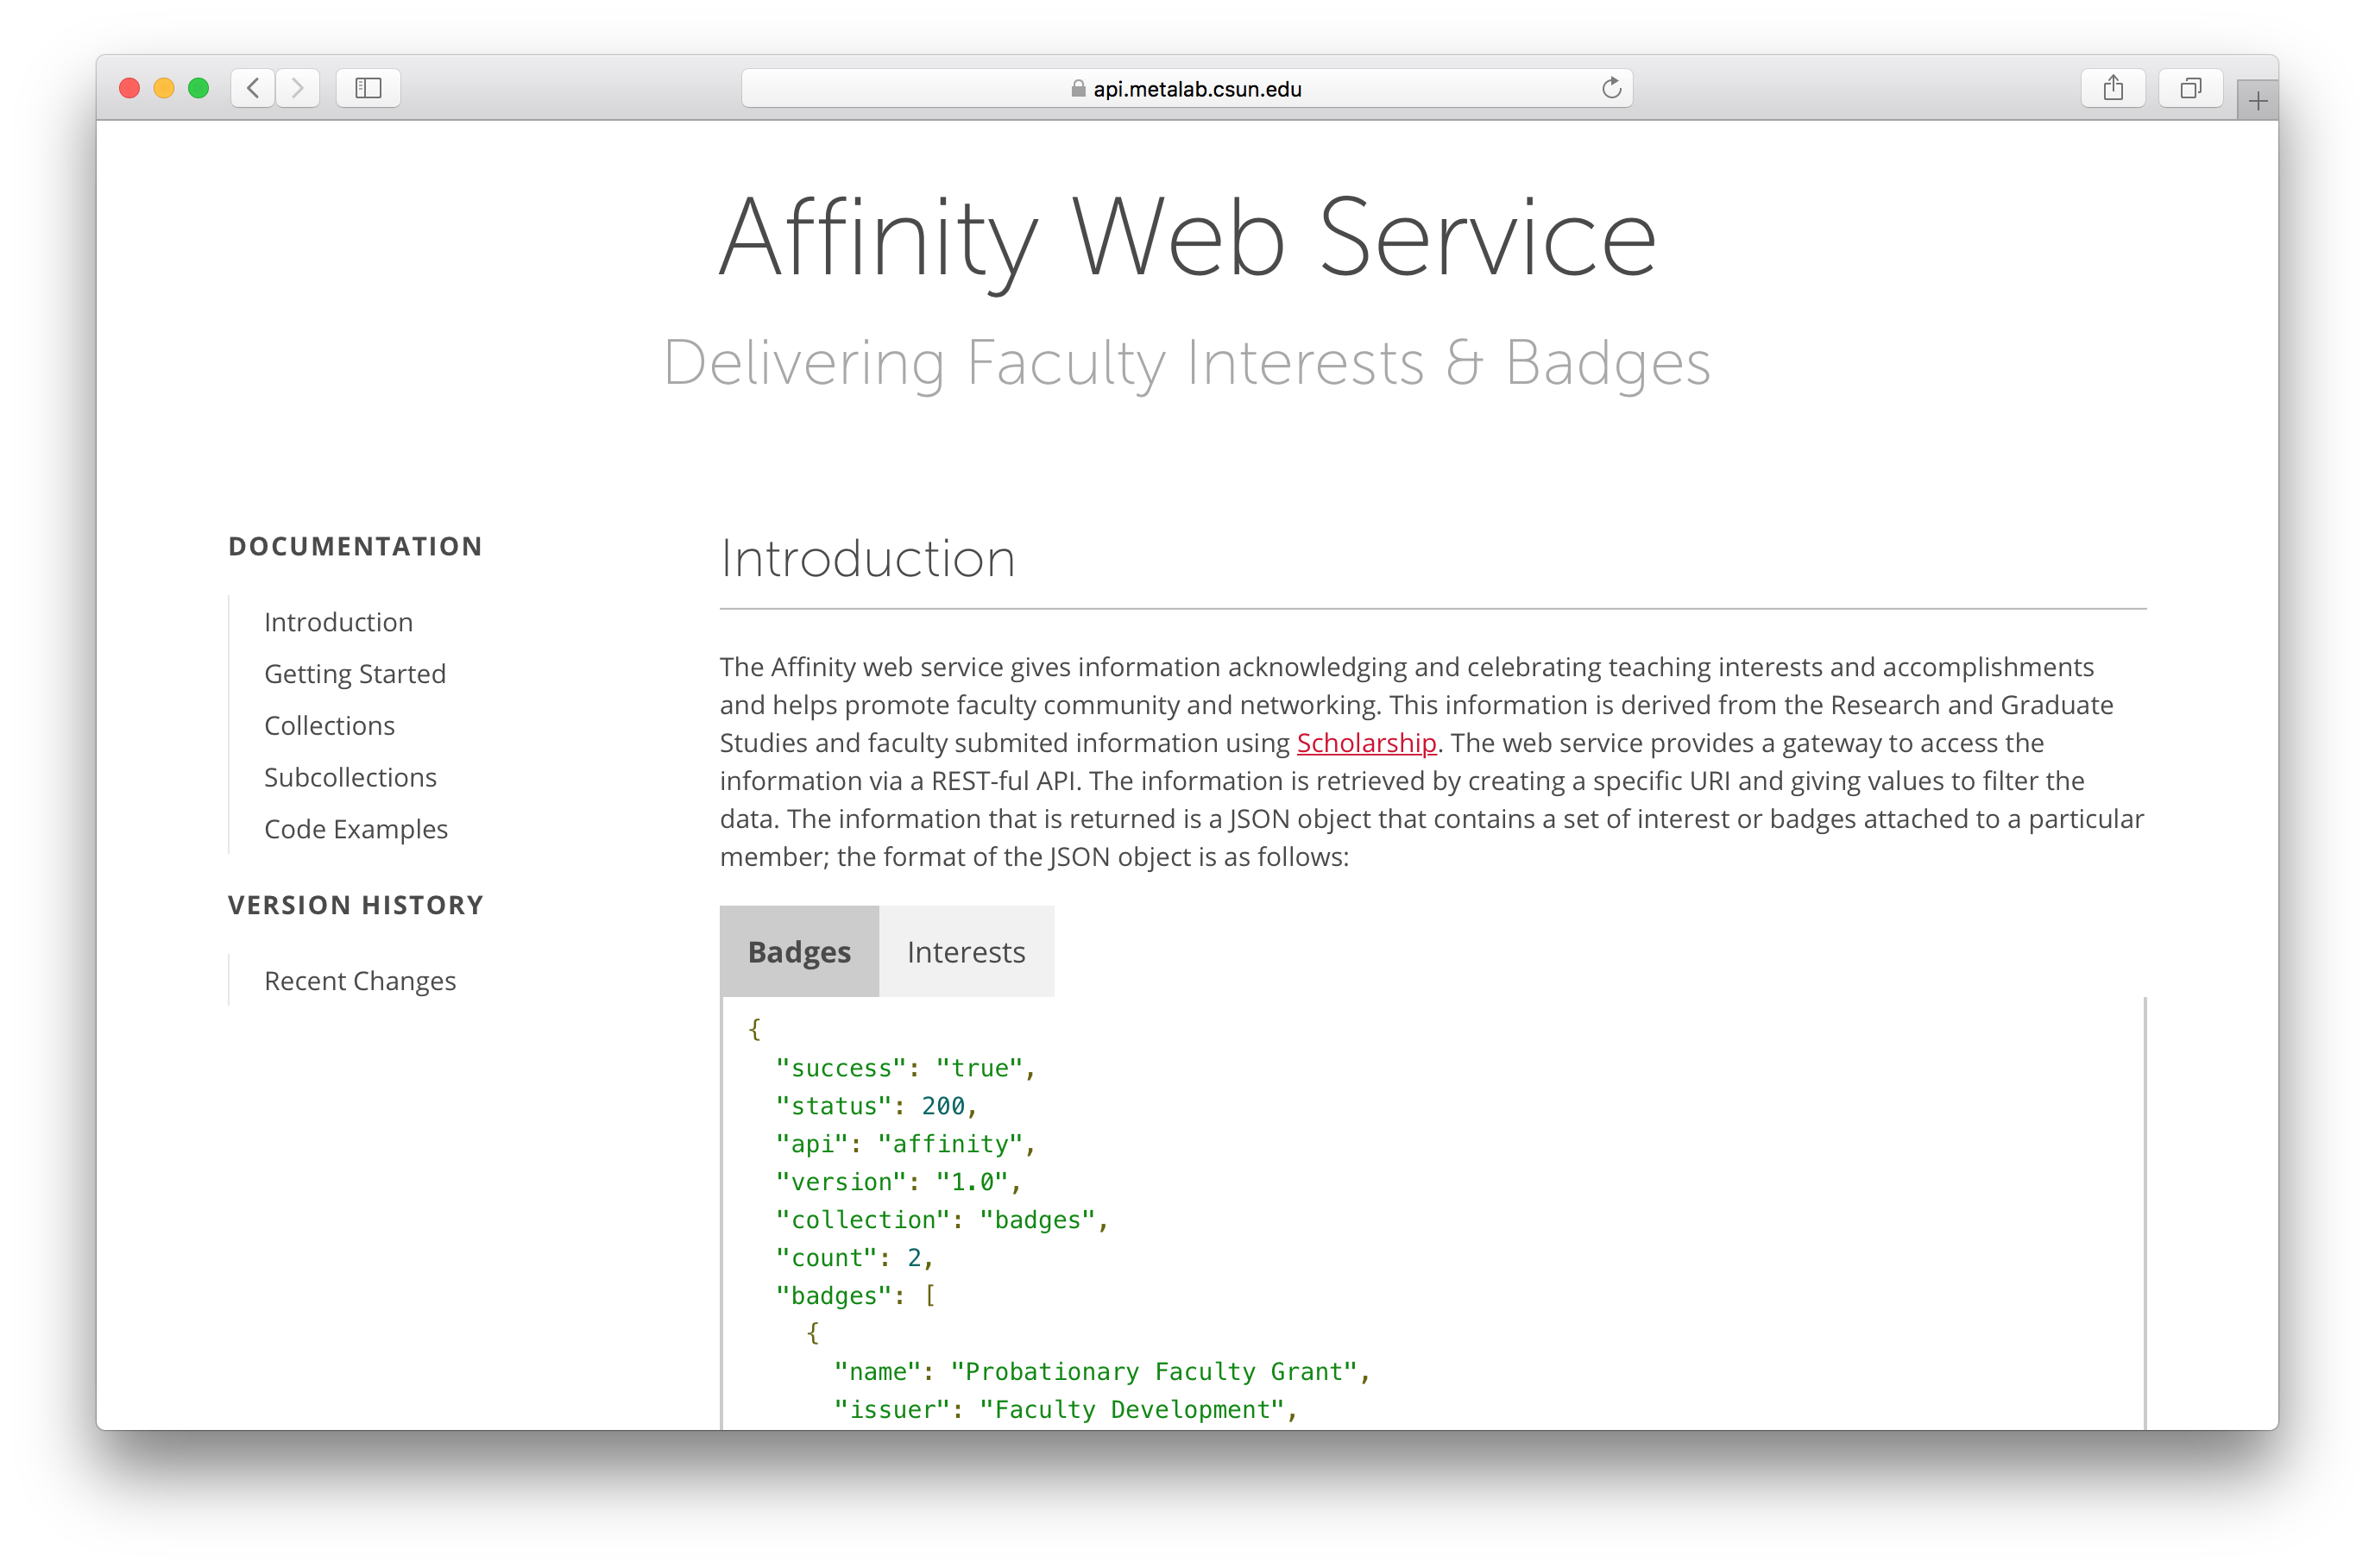This screenshot has width=2375, height=1568.
Task: Open the Share menu icon
Action: (x=2113, y=88)
